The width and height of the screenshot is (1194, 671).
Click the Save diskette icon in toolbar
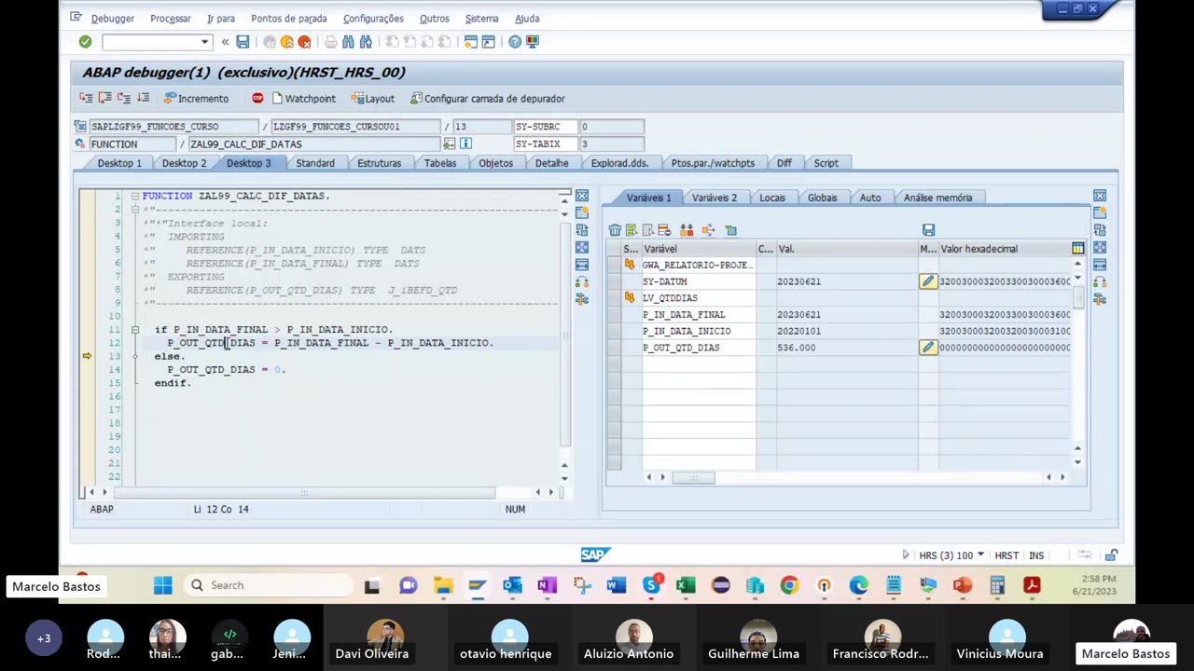point(243,42)
